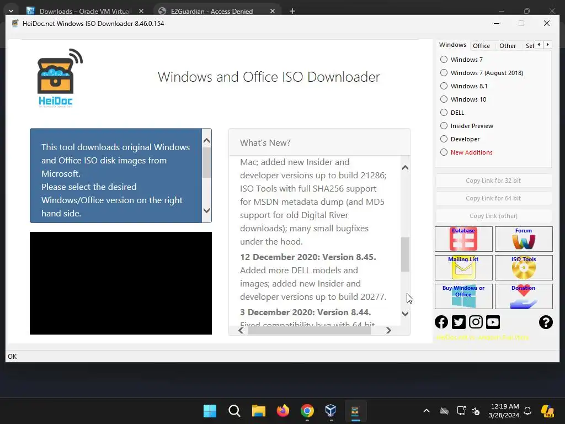Open the Database tile
This screenshot has width=565, height=424.
[463, 239]
